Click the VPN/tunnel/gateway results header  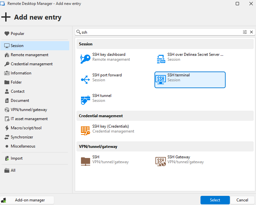point(165,147)
